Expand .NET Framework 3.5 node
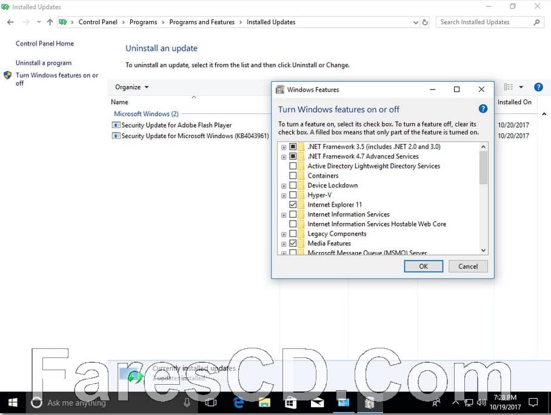The image size is (551, 415). click(284, 147)
